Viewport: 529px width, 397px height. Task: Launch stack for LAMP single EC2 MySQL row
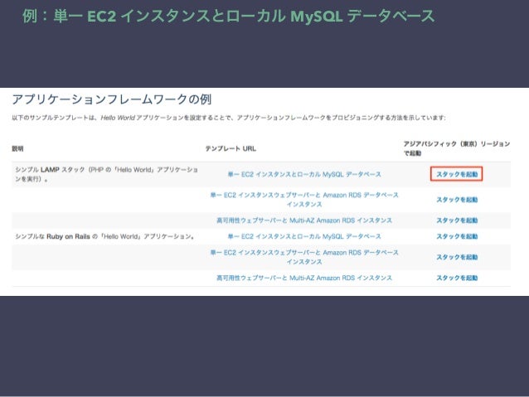[457, 174]
